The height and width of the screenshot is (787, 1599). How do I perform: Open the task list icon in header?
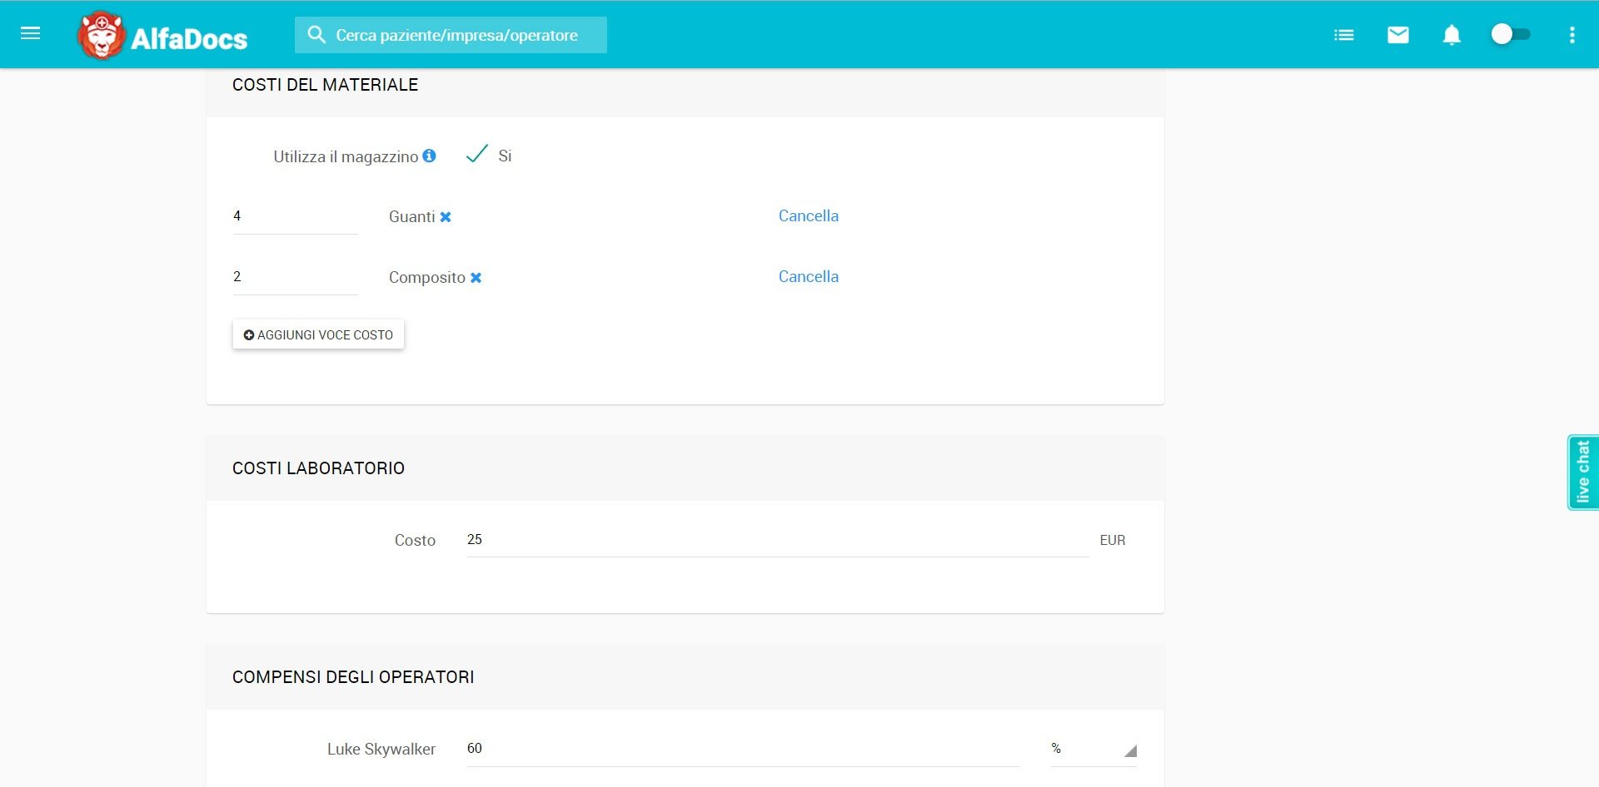[x=1343, y=35]
